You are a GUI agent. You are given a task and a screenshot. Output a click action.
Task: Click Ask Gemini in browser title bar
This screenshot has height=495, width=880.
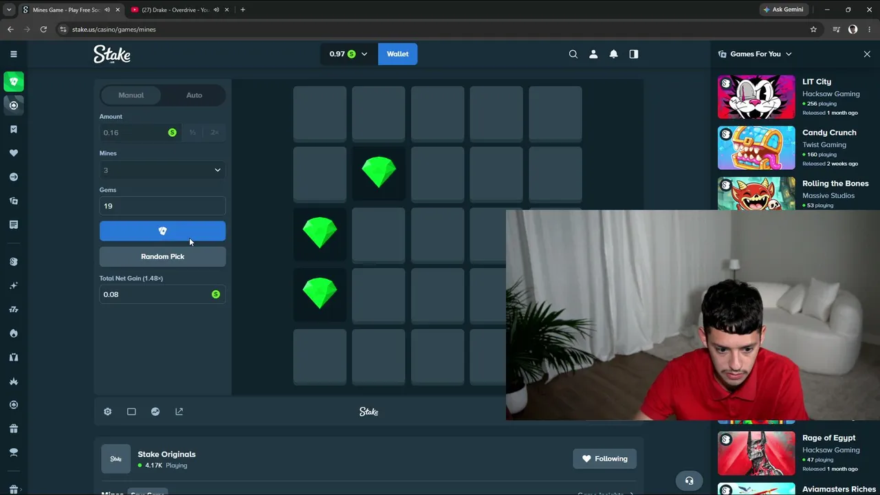tap(783, 10)
